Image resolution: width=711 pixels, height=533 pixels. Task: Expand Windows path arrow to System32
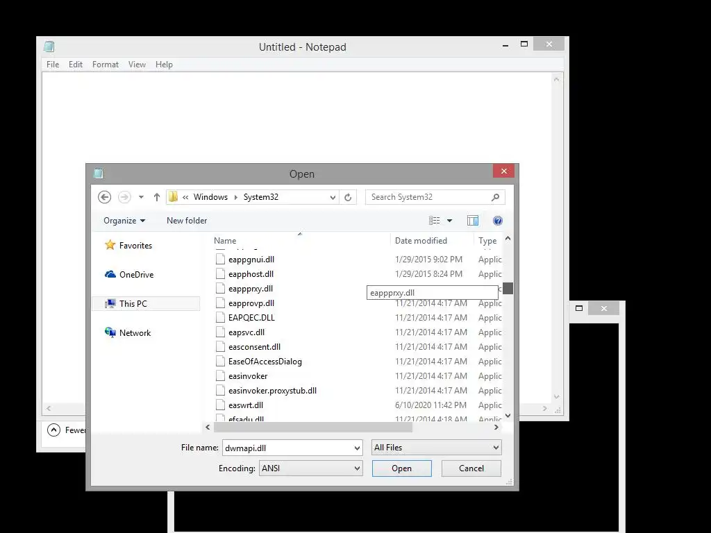pyautogui.click(x=236, y=197)
